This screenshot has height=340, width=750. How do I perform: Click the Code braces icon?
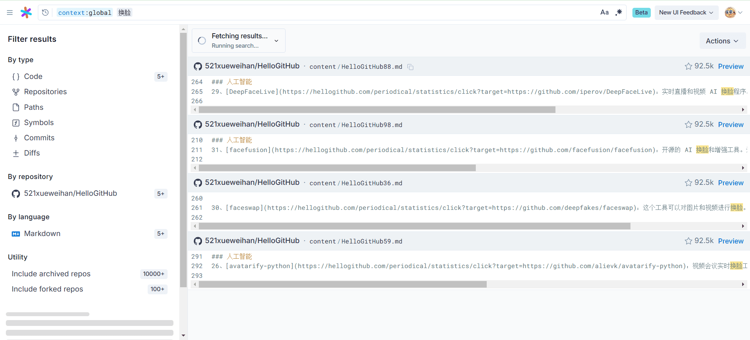16,77
